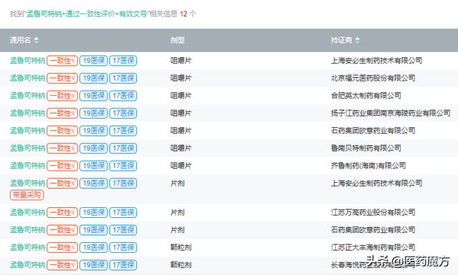Image resolution: width=458 pixels, height=275 pixels.
Task: Select holder 齐鲁制药(海南)有限公司
Action: (369, 166)
